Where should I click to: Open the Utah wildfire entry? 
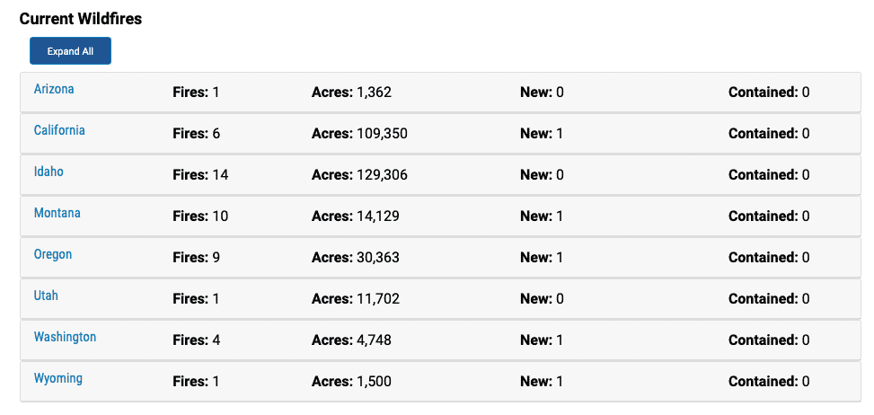[x=46, y=296]
